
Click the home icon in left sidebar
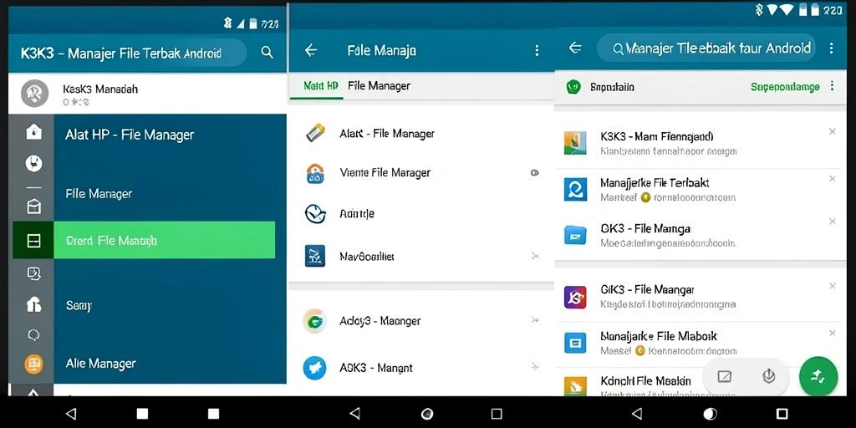33,131
